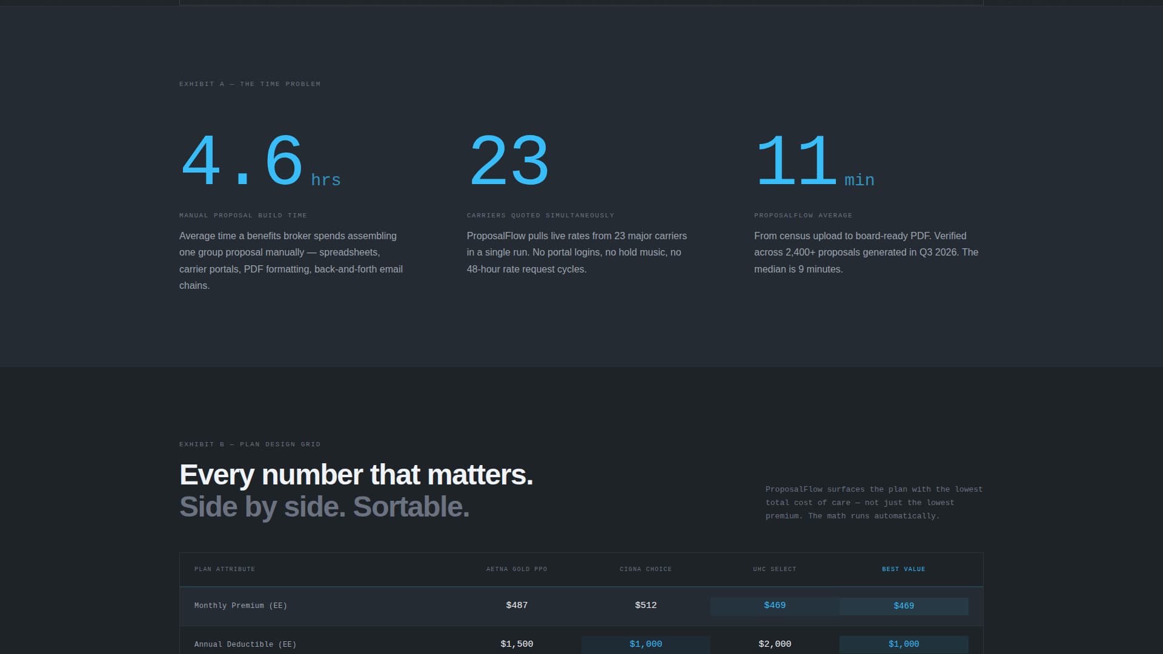Image resolution: width=1163 pixels, height=654 pixels.
Task: Click paragraph starting 'From census upload'
Action: click(866, 253)
